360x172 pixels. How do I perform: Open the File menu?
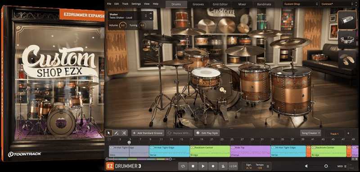(x=109, y=4)
